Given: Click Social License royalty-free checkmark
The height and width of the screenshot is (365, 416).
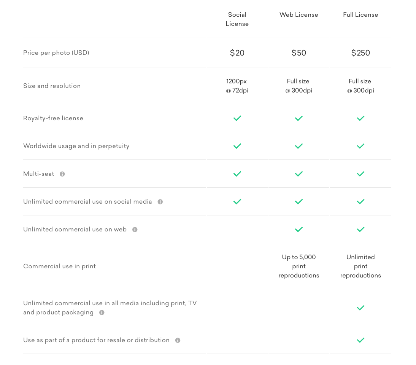Looking at the screenshot, I should [237, 118].
